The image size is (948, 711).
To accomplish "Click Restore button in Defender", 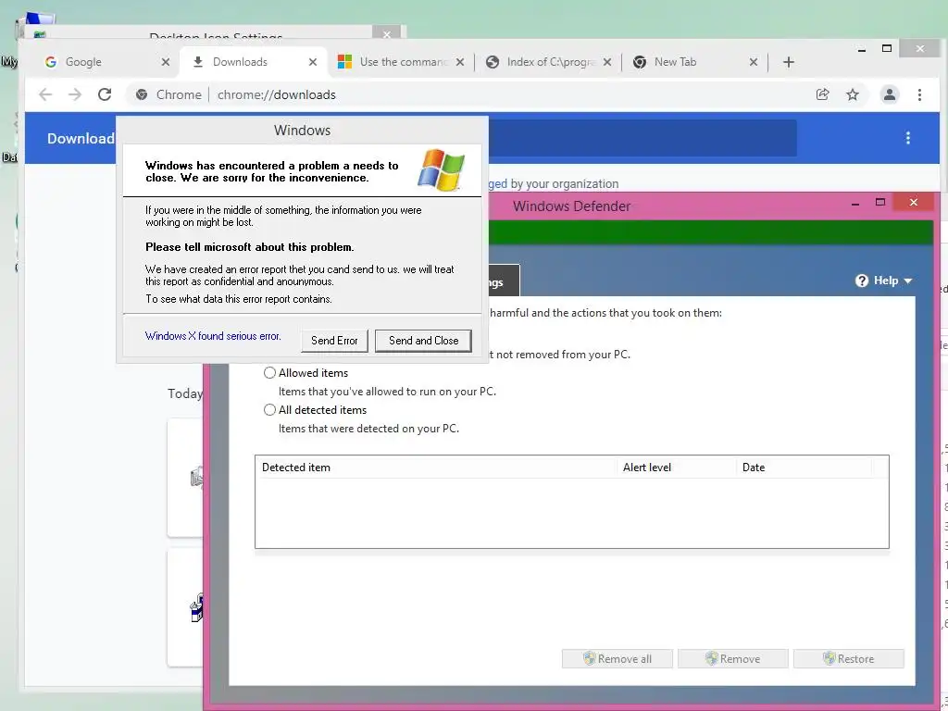I will 848,658.
